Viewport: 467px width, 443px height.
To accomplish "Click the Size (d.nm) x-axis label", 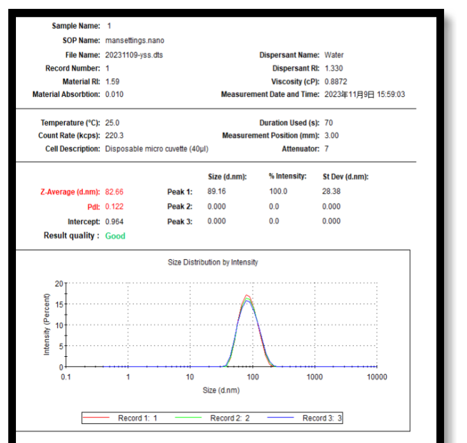I will point(221,390).
